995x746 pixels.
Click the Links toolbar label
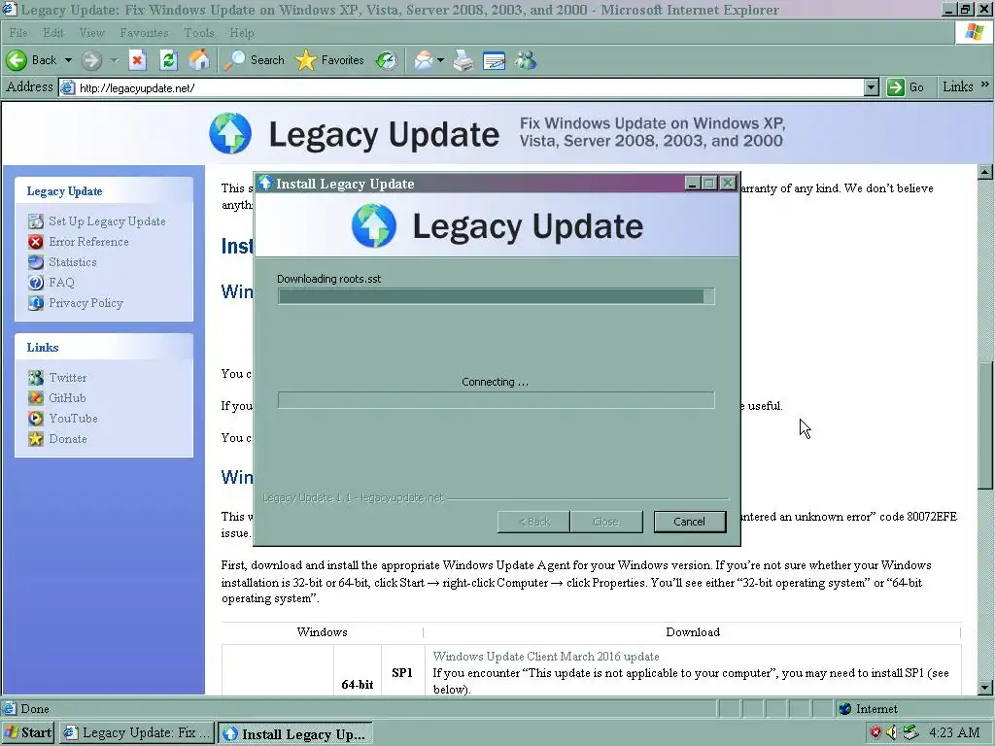[x=957, y=86]
